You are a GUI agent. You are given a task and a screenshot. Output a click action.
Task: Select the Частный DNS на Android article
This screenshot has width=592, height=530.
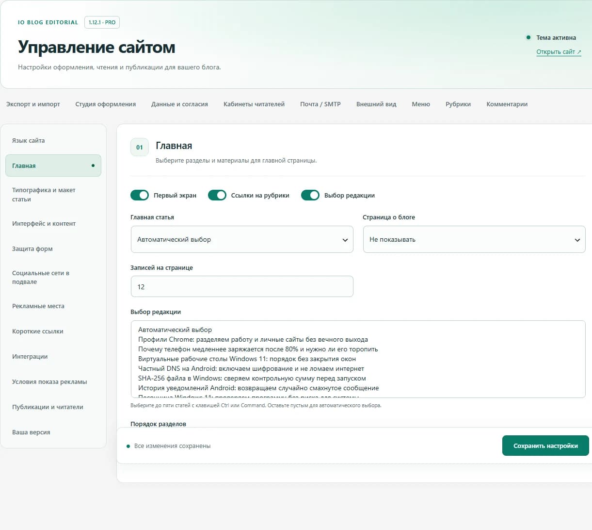[x=358, y=368]
